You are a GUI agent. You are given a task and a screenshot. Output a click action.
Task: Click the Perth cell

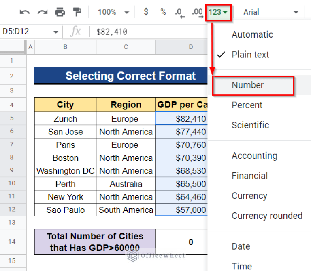[x=65, y=184]
